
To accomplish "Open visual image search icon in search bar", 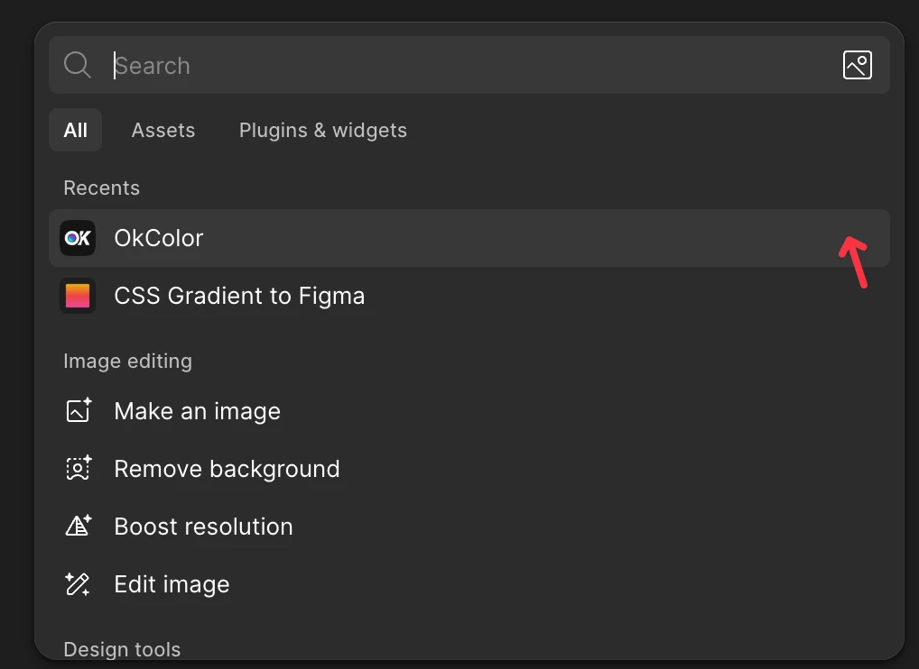I will (857, 65).
